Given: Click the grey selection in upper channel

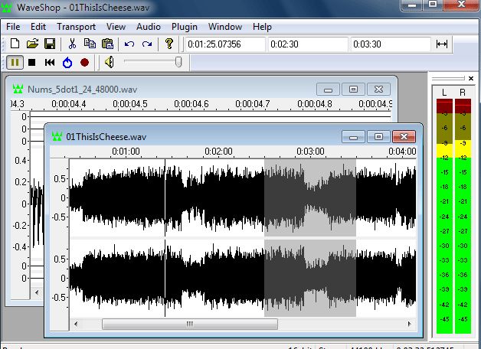Looking at the screenshot, I should point(310,197).
